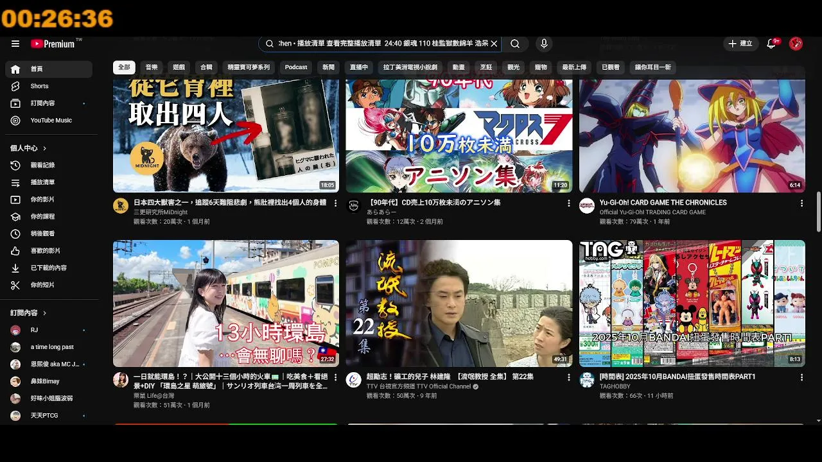Open 超勵志！礦工的兒子 林建隆 title link
Image resolution: width=822 pixels, height=462 pixels.
450,377
